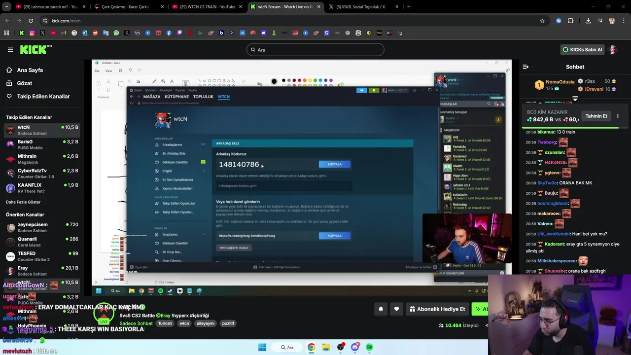Open a new browser tab
The image size is (631, 355).
point(409,7)
